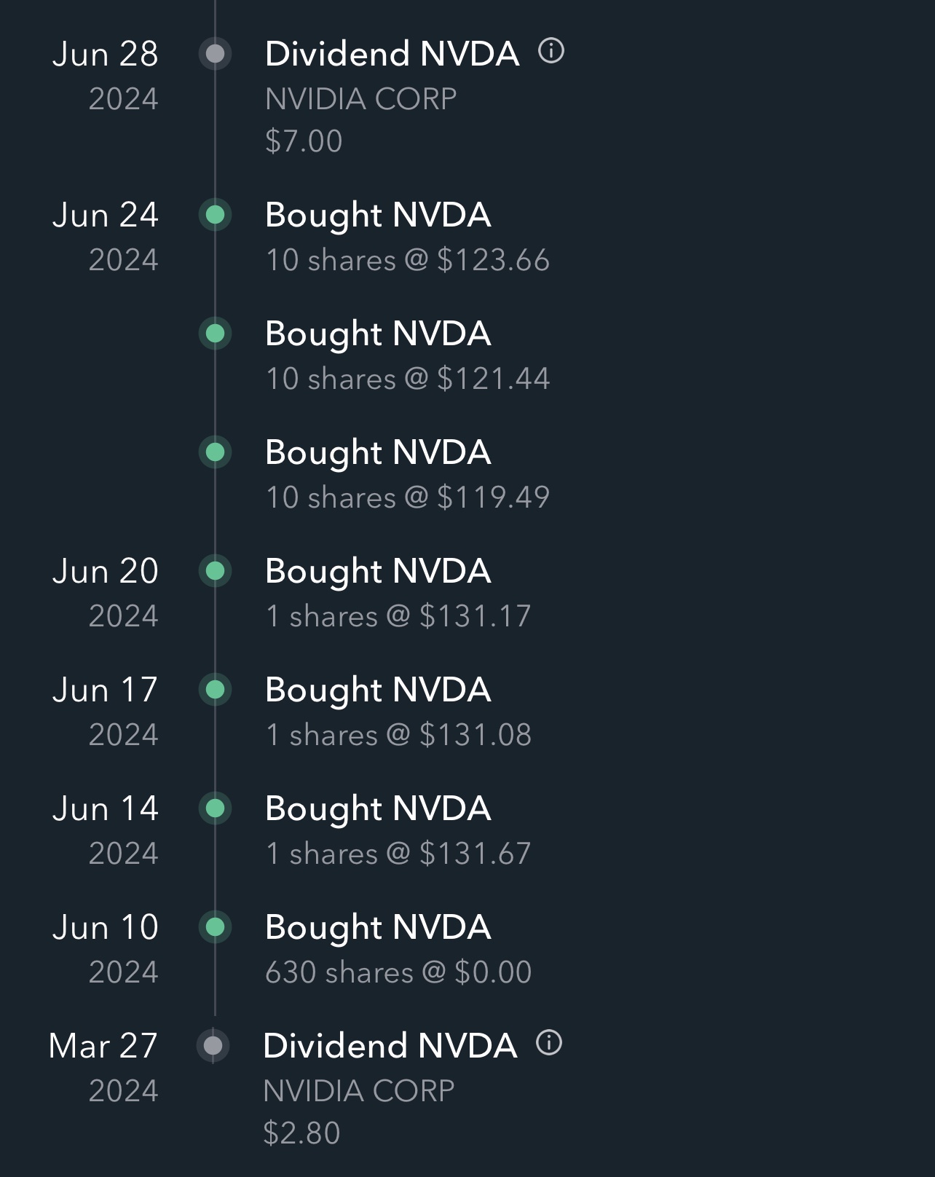Click green timeline dot for Jun 10 purchase
The height and width of the screenshot is (1177, 935).
215,926
